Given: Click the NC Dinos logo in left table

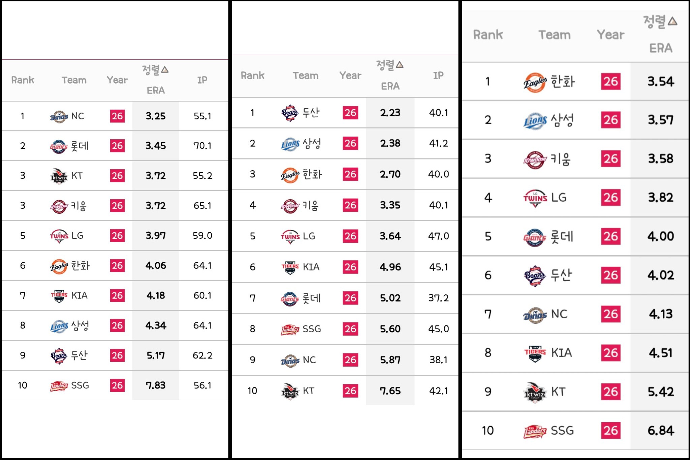Looking at the screenshot, I should (59, 117).
